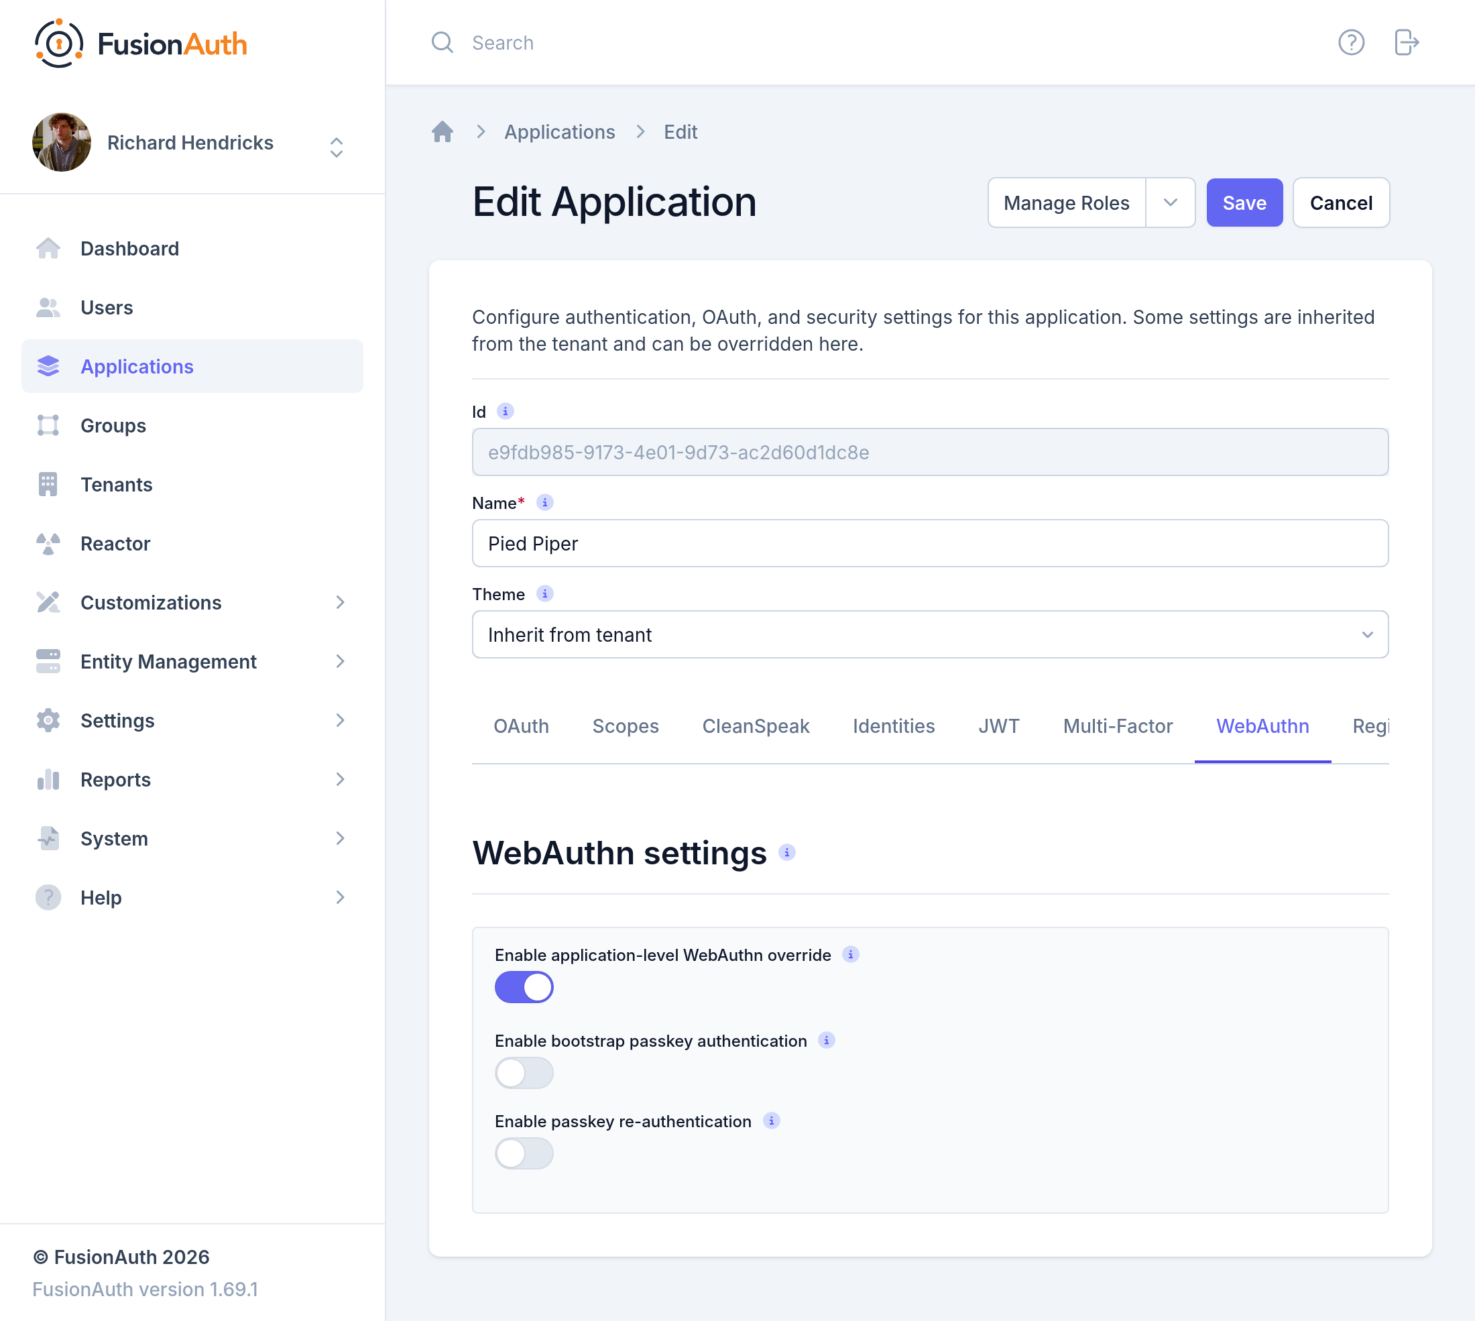Disable application-level WebAuthn override toggle
1475x1321 pixels.
[524, 987]
